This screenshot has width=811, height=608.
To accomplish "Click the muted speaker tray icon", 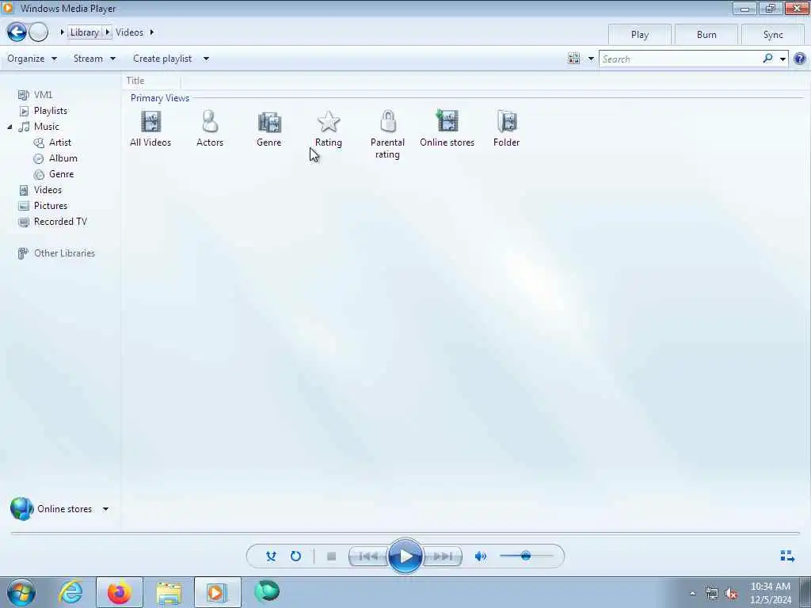I will coord(731,594).
